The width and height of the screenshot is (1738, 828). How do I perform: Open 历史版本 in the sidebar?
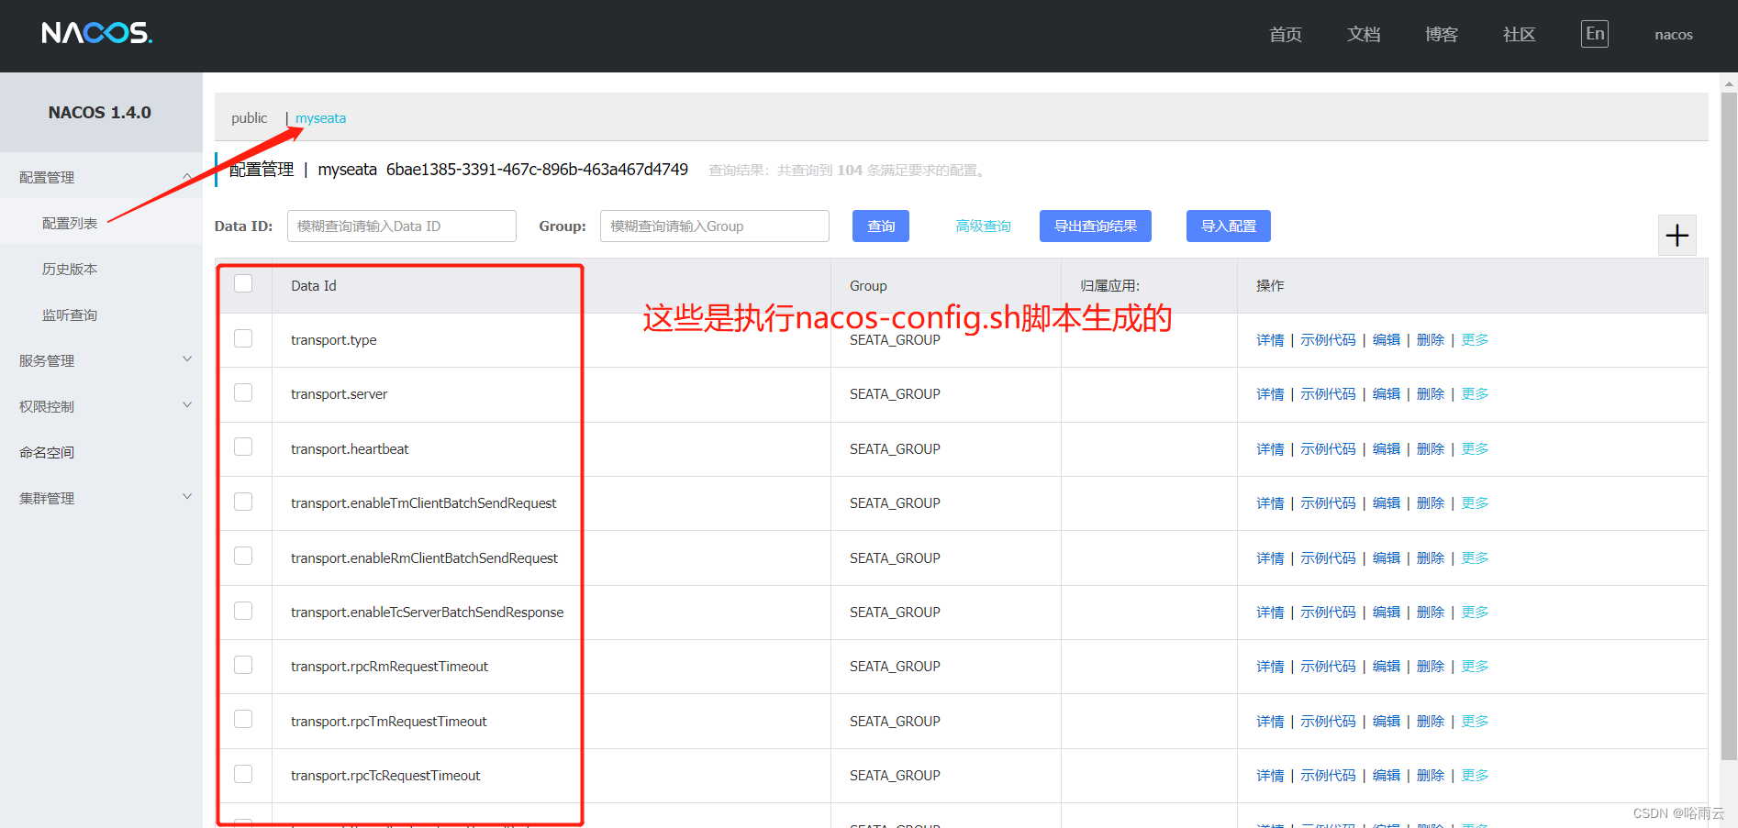click(x=70, y=269)
